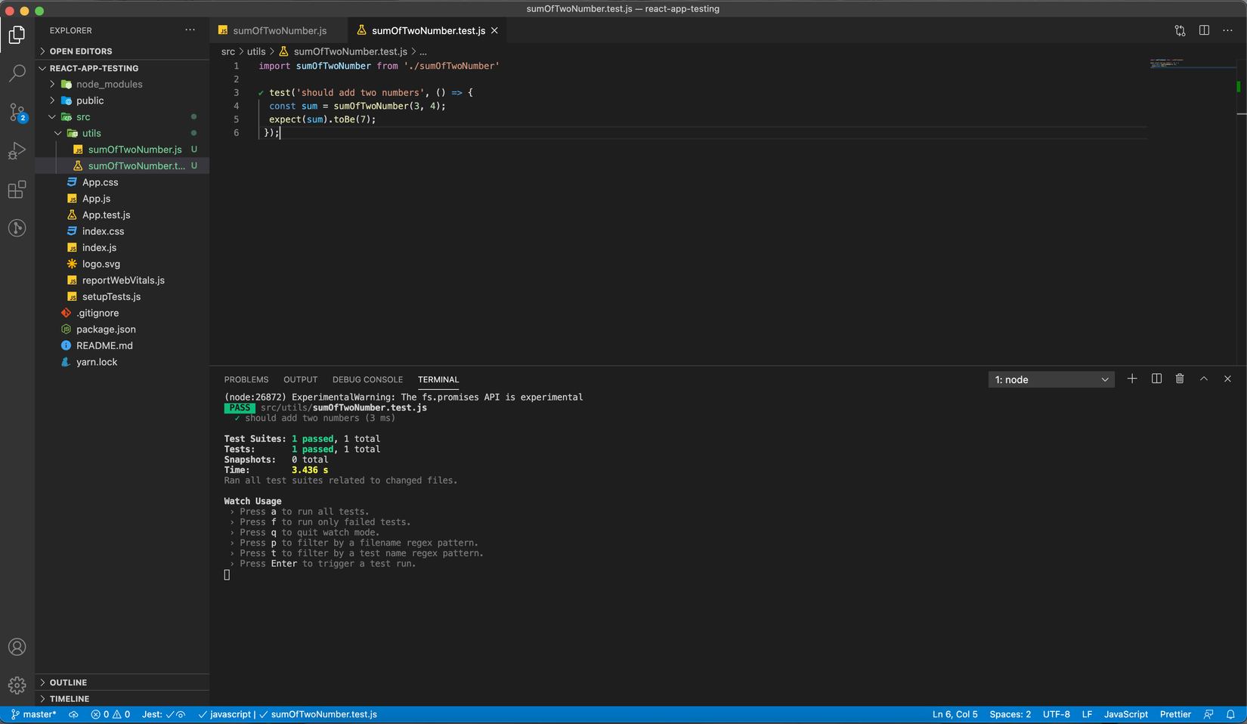This screenshot has height=724, width=1247.
Task: Split the terminal panel
Action: pos(1156,379)
